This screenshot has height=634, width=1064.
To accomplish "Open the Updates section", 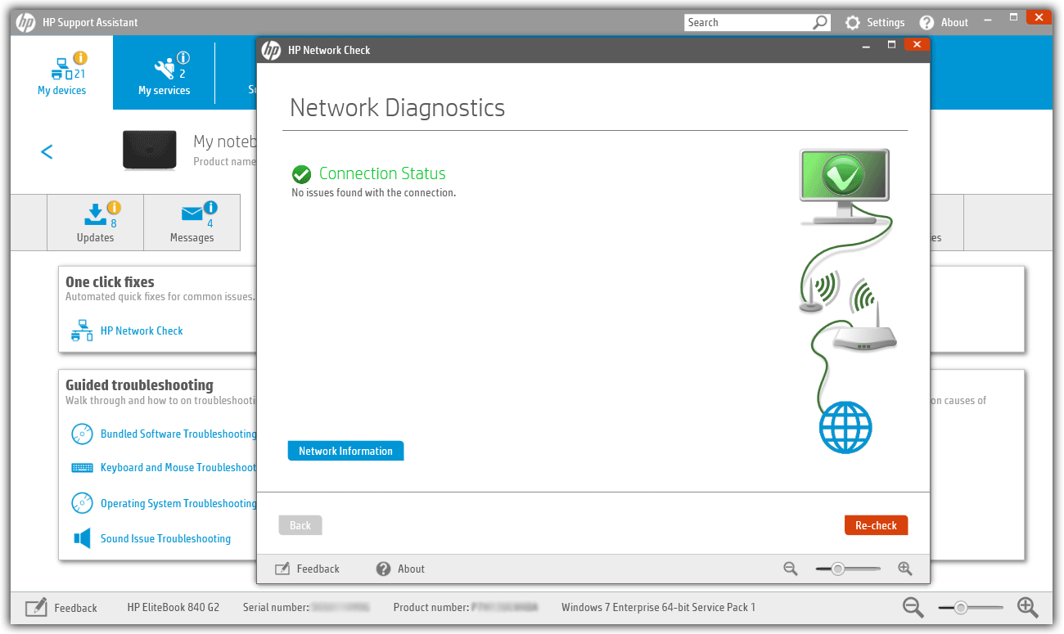I will pos(95,223).
